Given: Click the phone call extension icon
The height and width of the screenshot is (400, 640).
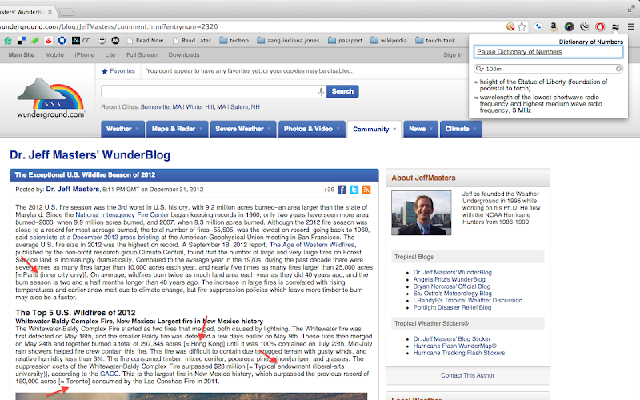Looking at the screenshot, I should coord(538,27).
